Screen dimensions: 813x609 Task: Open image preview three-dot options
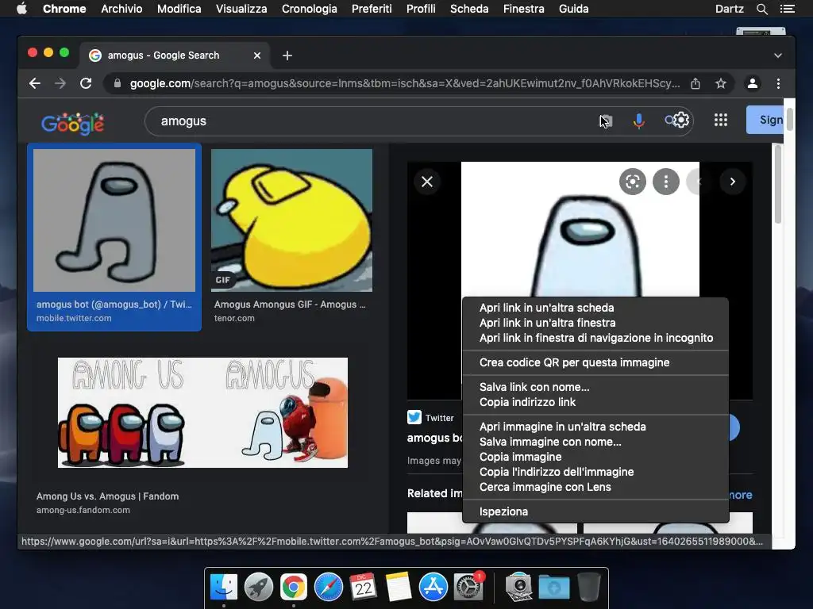coord(666,182)
